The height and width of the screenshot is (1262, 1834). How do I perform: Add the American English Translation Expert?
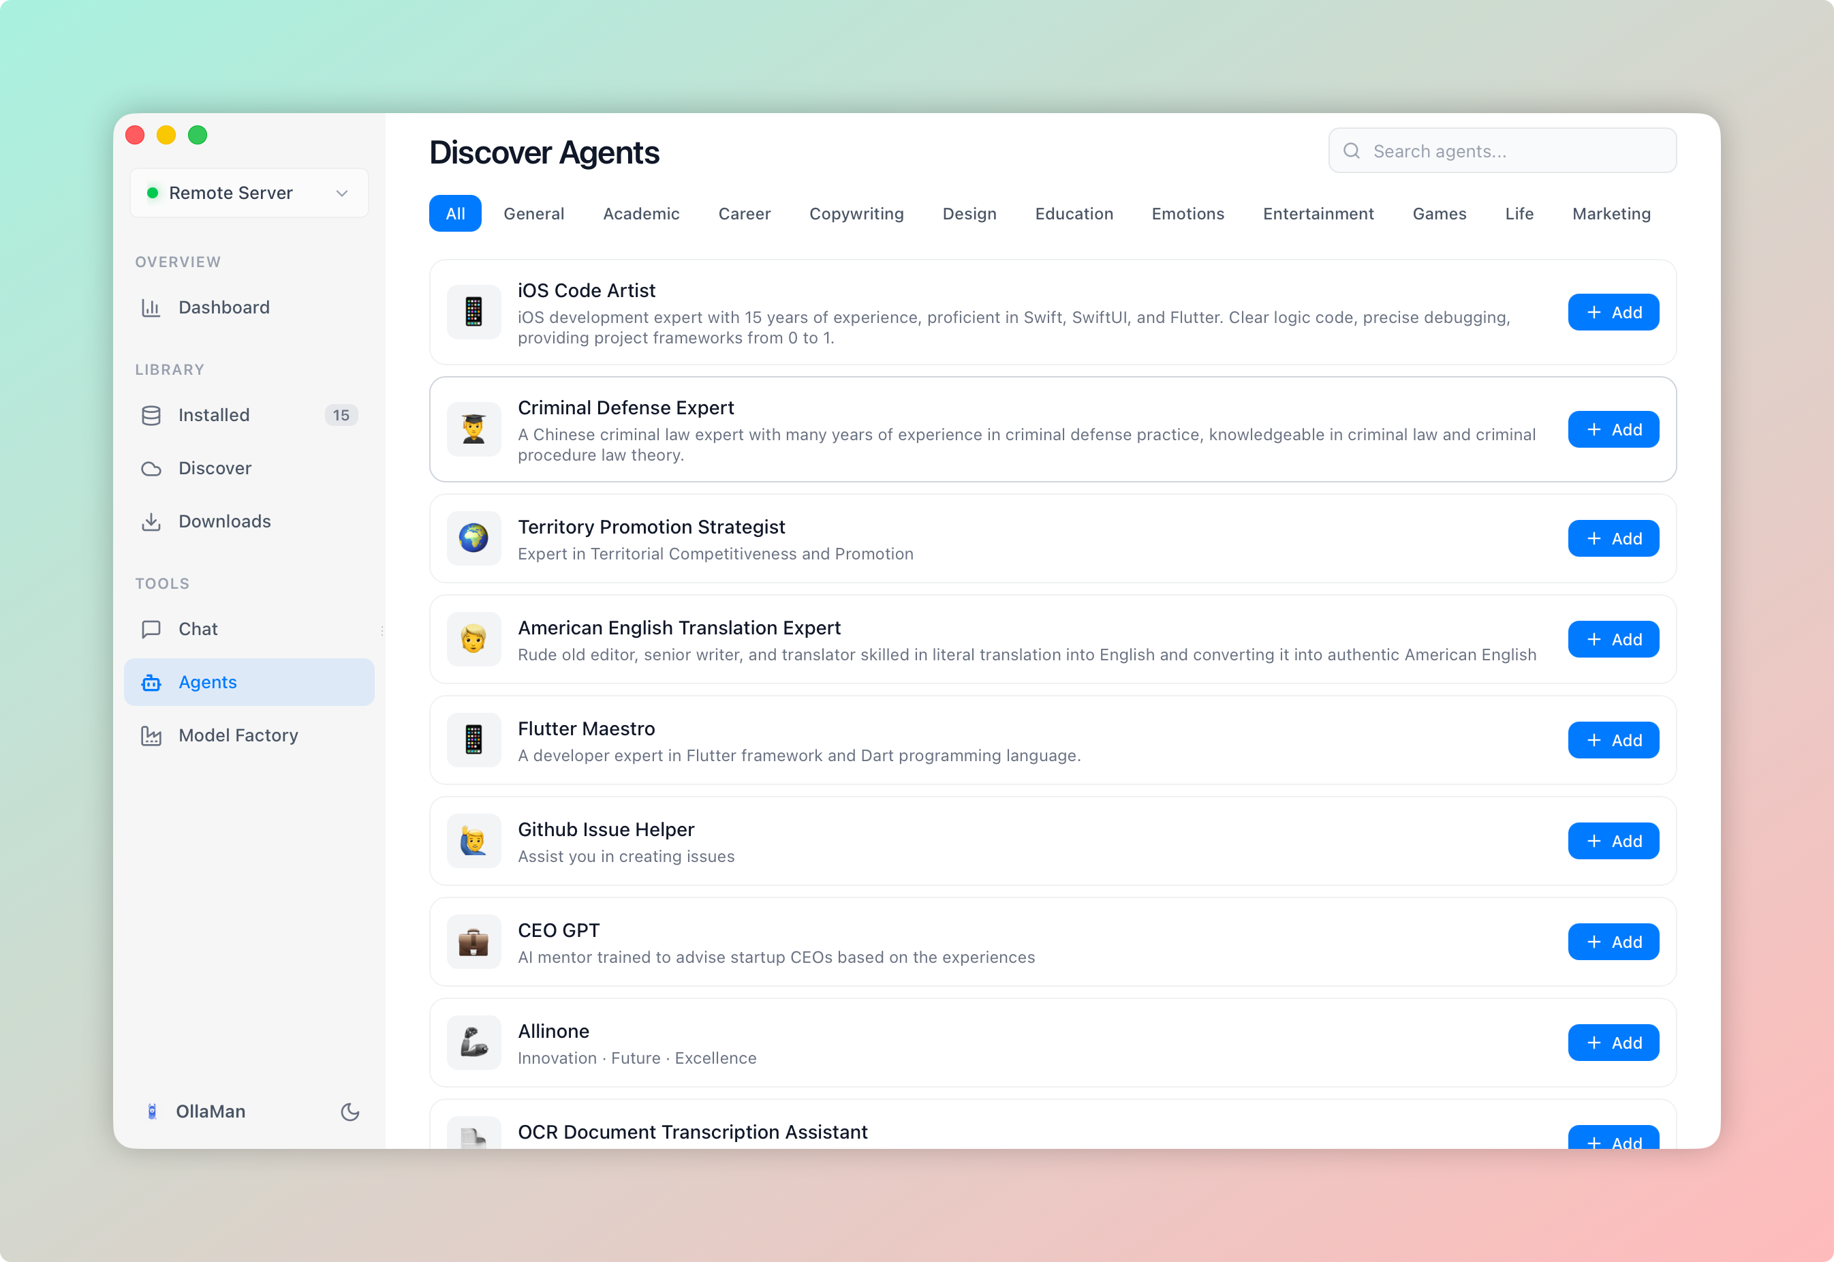[x=1613, y=640]
